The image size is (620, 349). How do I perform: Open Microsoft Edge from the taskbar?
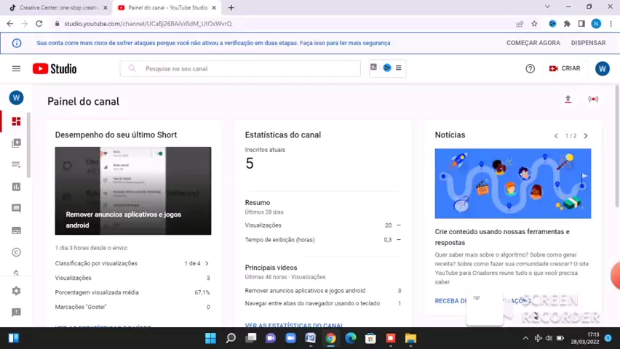(x=351, y=338)
